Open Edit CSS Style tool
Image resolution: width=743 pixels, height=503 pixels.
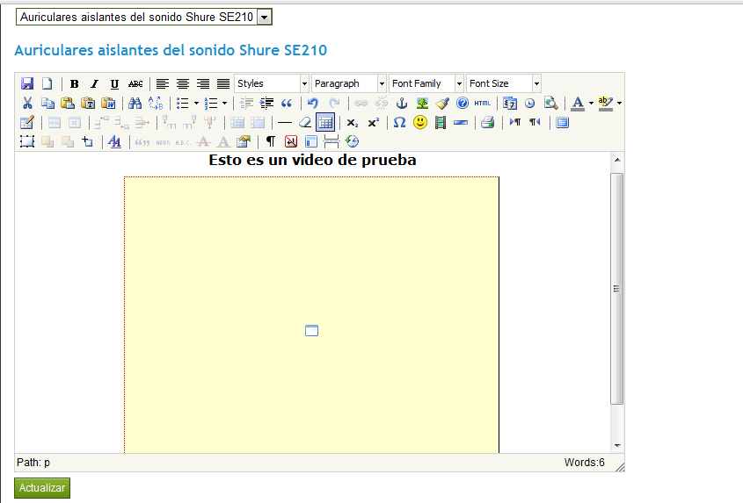[114, 141]
